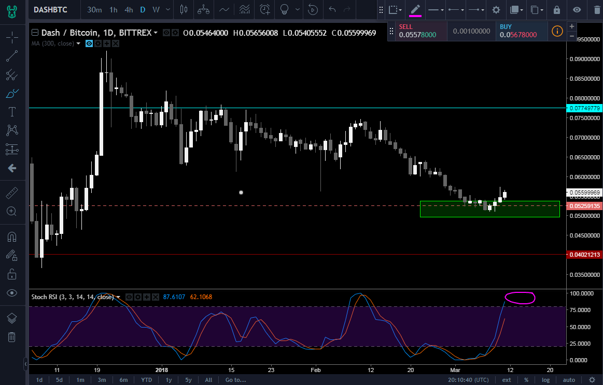603x385 pixels.
Task: Toggle the auto scale option
Action: 569,380
